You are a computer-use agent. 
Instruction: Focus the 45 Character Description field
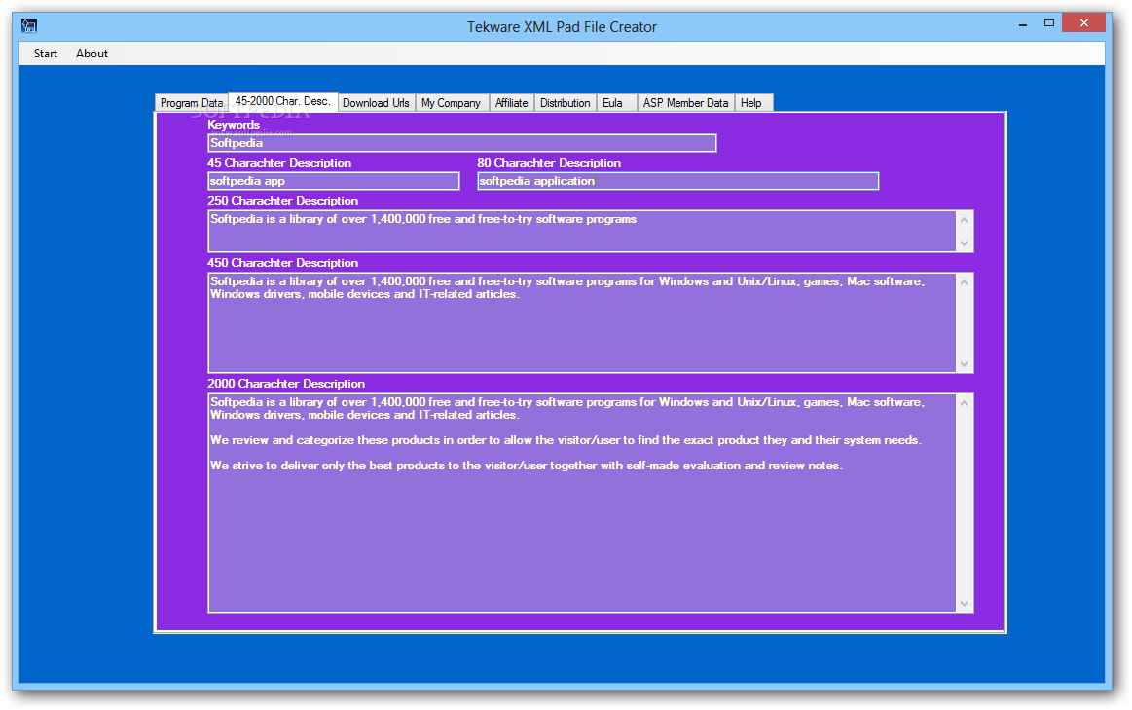tap(334, 181)
